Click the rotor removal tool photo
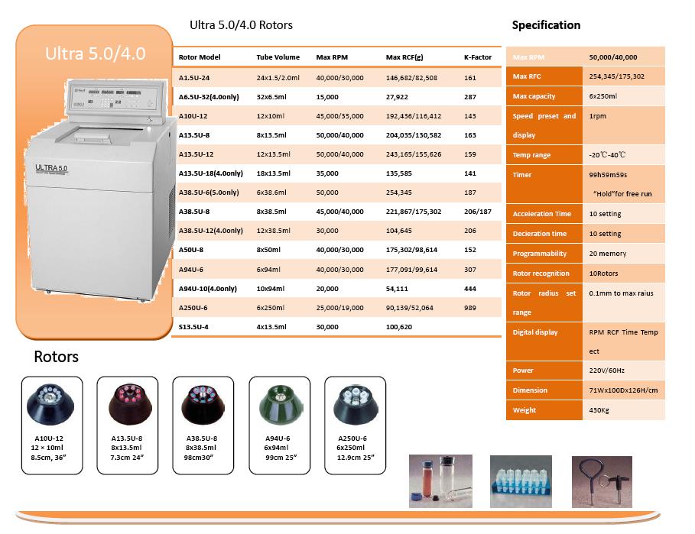The height and width of the screenshot is (534, 695). pos(602,481)
